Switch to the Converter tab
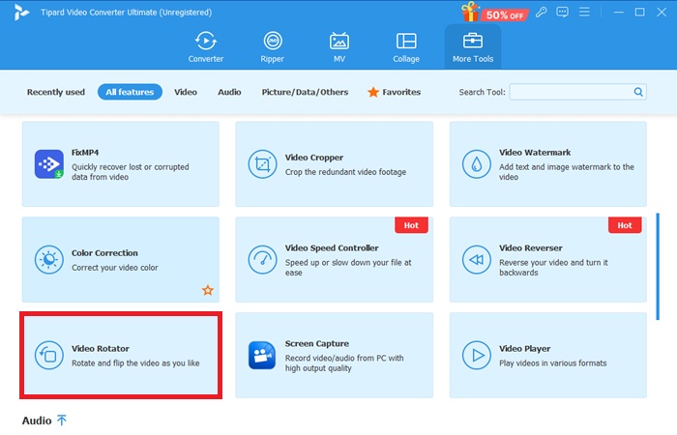 [205, 46]
